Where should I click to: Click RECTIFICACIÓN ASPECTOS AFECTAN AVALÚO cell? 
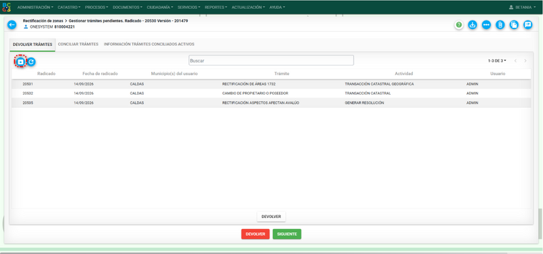coord(261,103)
